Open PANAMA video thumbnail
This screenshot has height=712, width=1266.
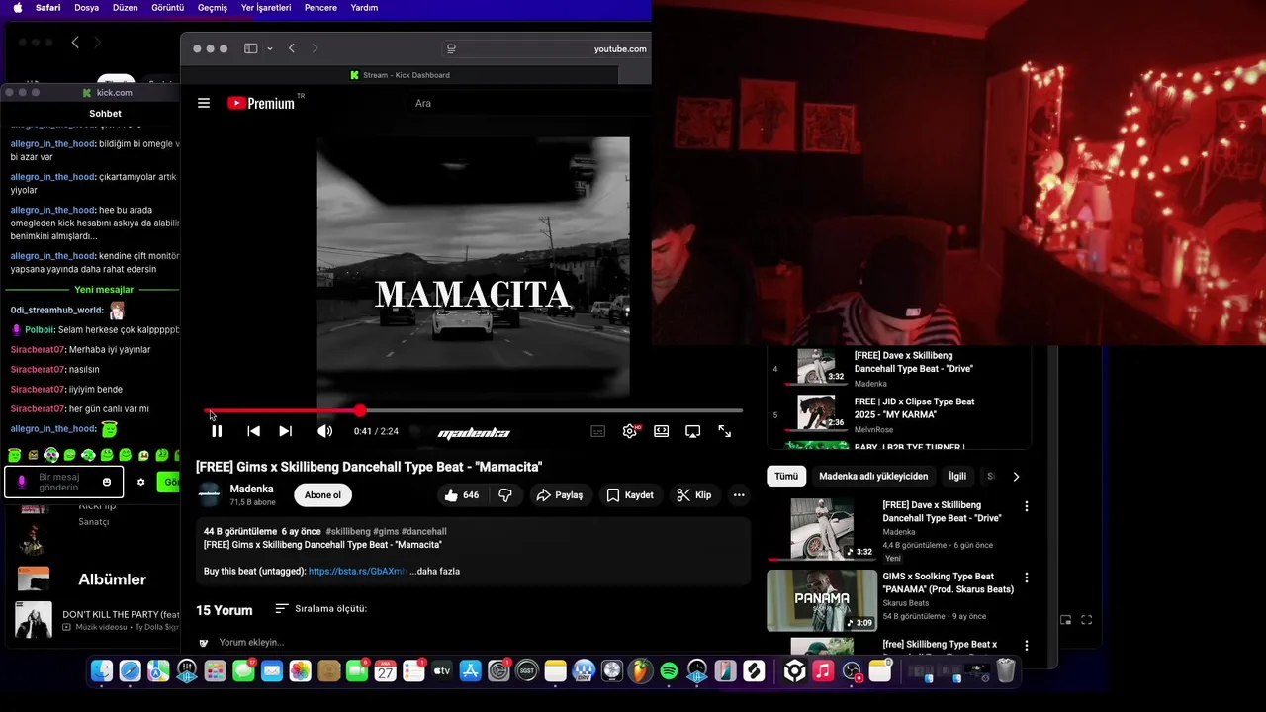(x=822, y=600)
